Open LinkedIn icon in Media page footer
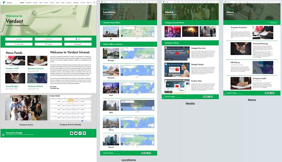This screenshot has width=282, height=162. point(211,96)
